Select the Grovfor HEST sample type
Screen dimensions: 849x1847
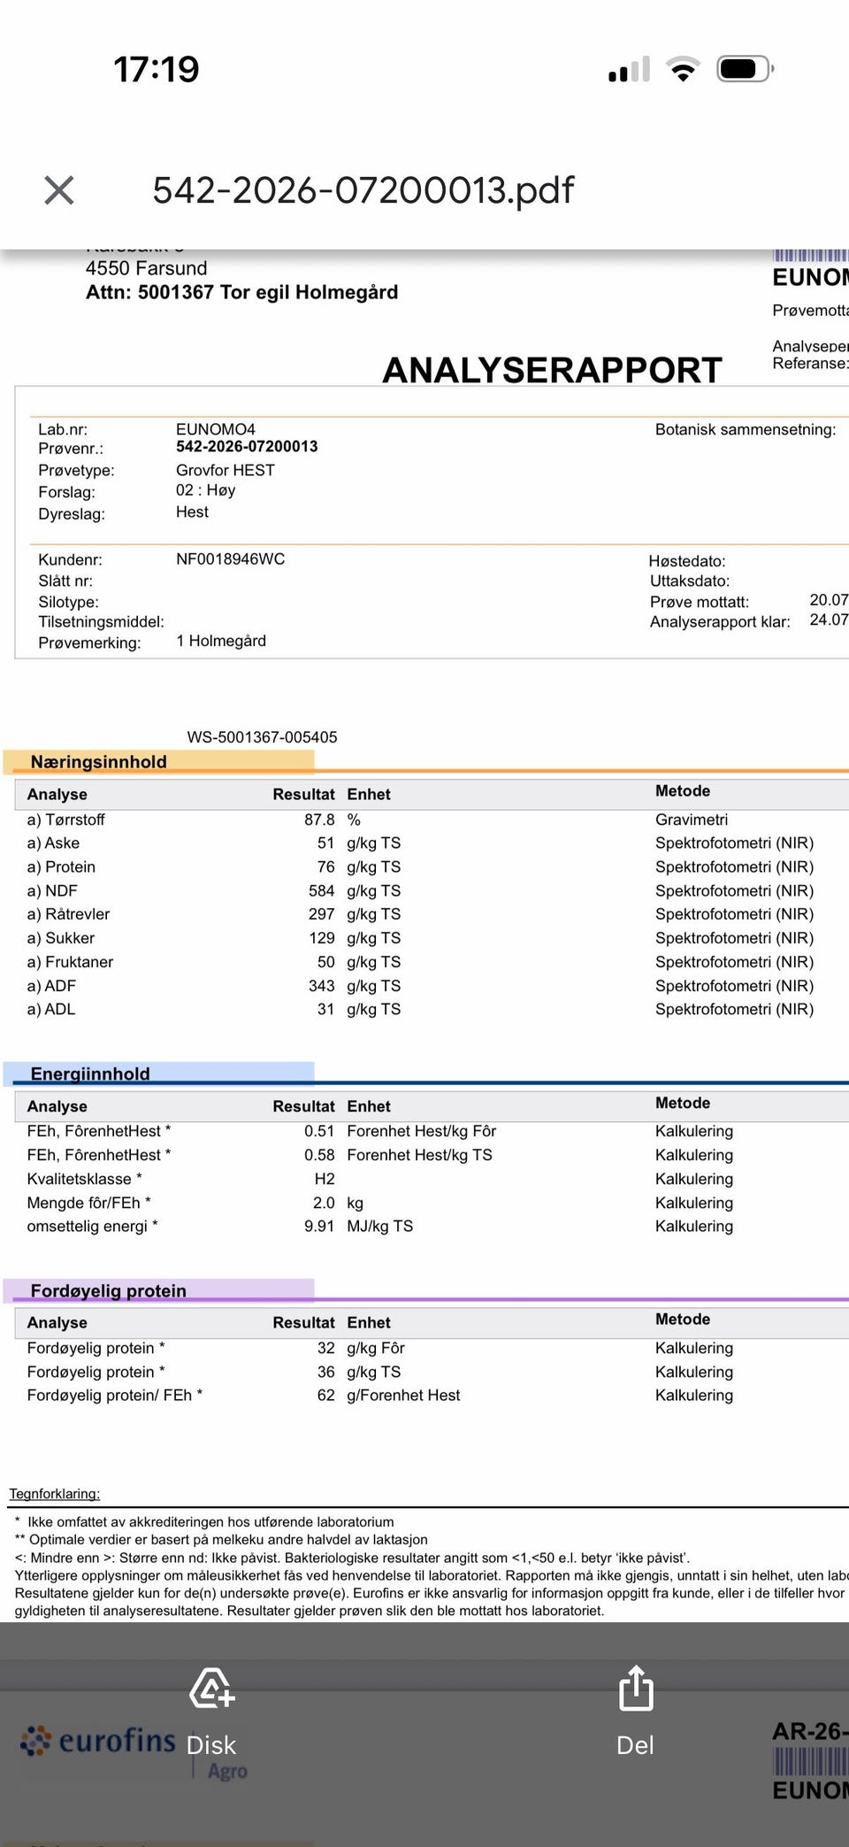(x=226, y=470)
